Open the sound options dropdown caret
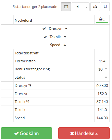This screenshot has height=140, width=112. [x=86, y=7]
